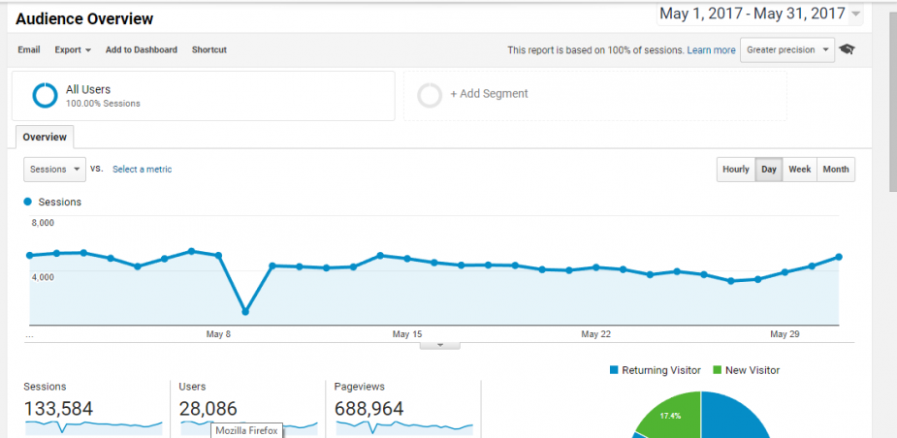The width and height of the screenshot is (897, 438).
Task: Click the Audience Overview heading
Action: (x=84, y=18)
